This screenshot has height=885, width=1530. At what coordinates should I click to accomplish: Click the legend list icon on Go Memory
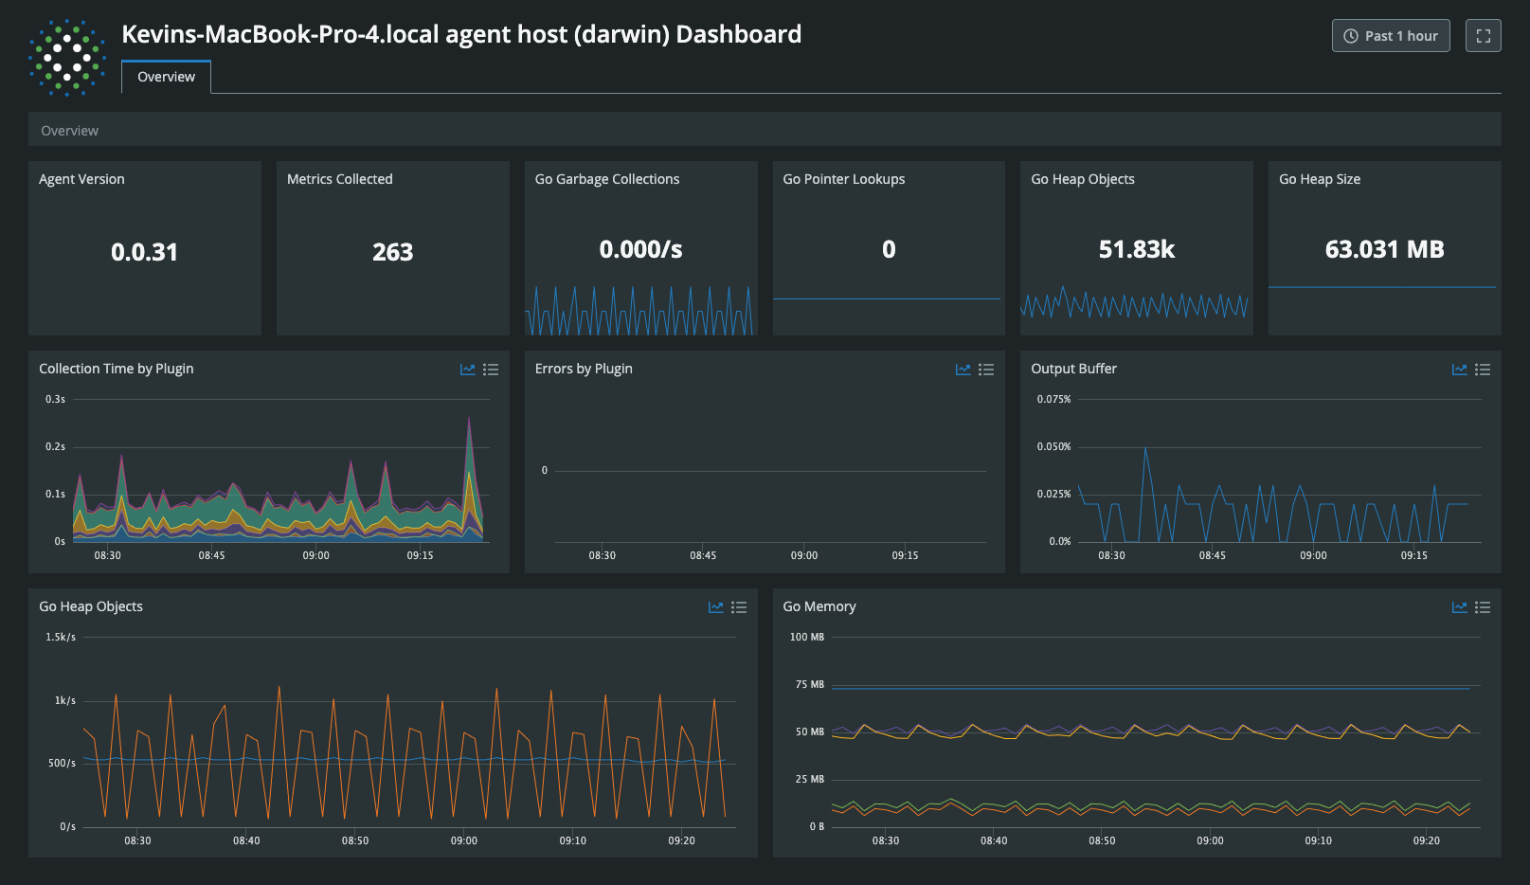point(1483,606)
